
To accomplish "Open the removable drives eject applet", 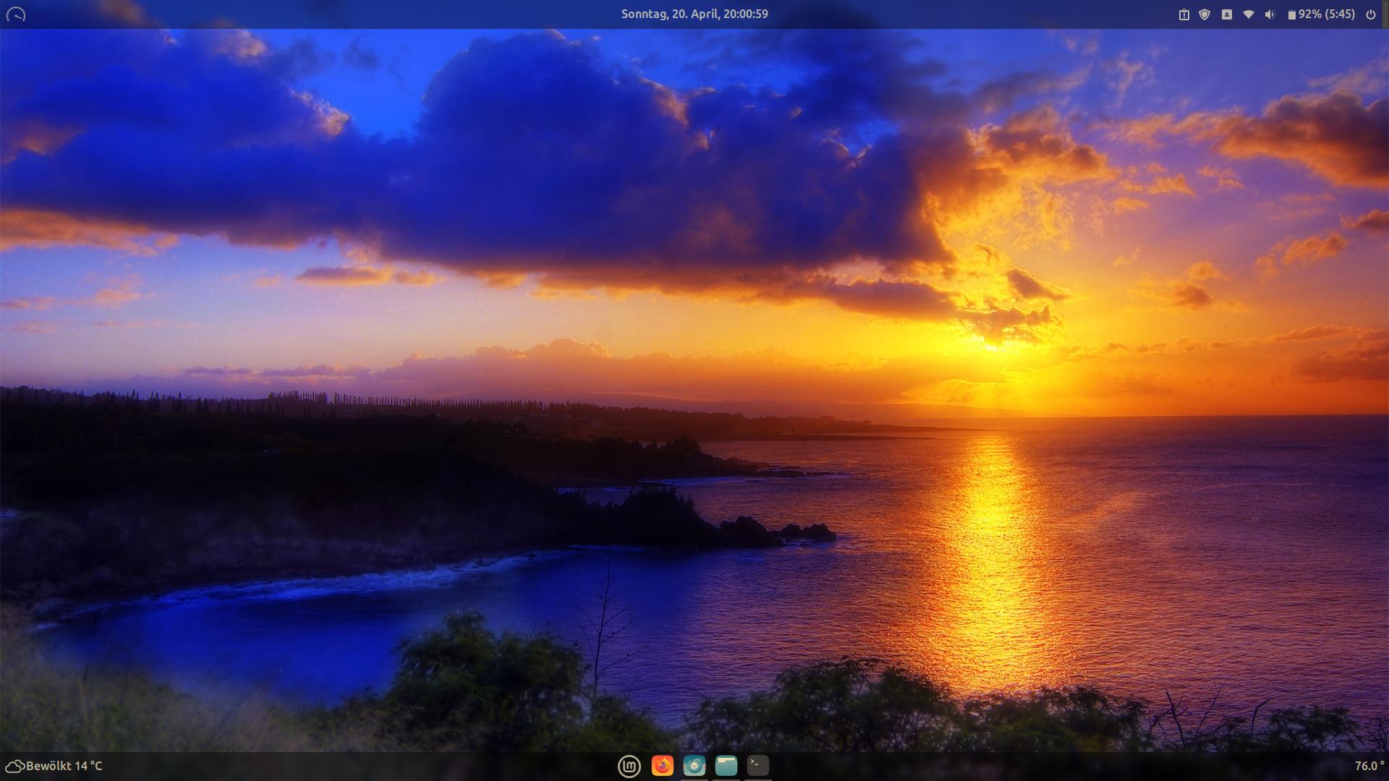I will pos(1226,14).
